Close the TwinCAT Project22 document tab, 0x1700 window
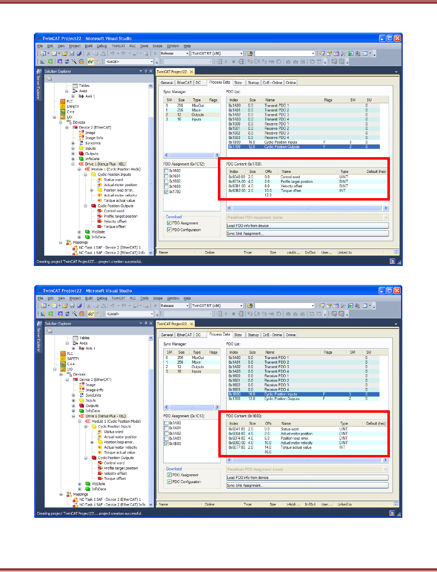The width and height of the screenshot is (437, 572). tap(191, 72)
